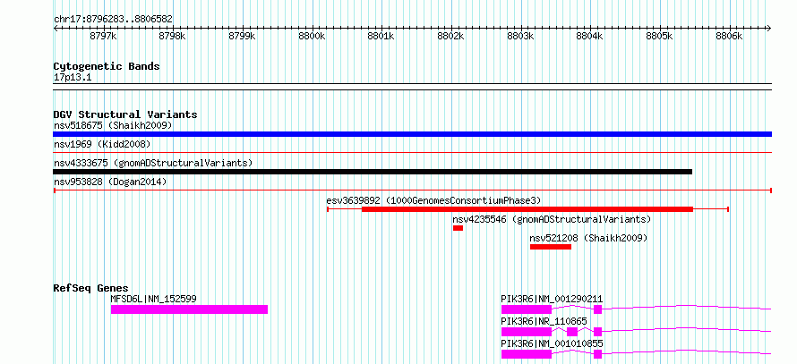Open the MFSD6L|NM_152599 label
The width and height of the screenshot is (797, 364).
[153, 299]
